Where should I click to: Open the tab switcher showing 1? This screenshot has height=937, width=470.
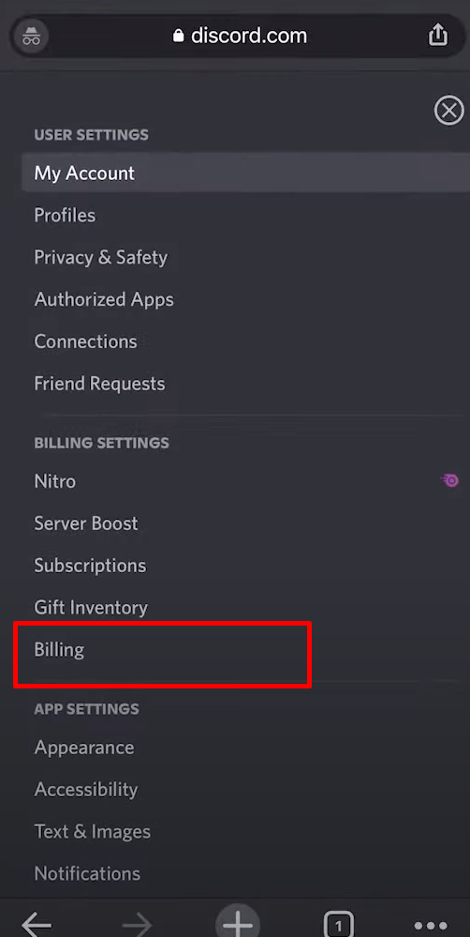point(338,925)
